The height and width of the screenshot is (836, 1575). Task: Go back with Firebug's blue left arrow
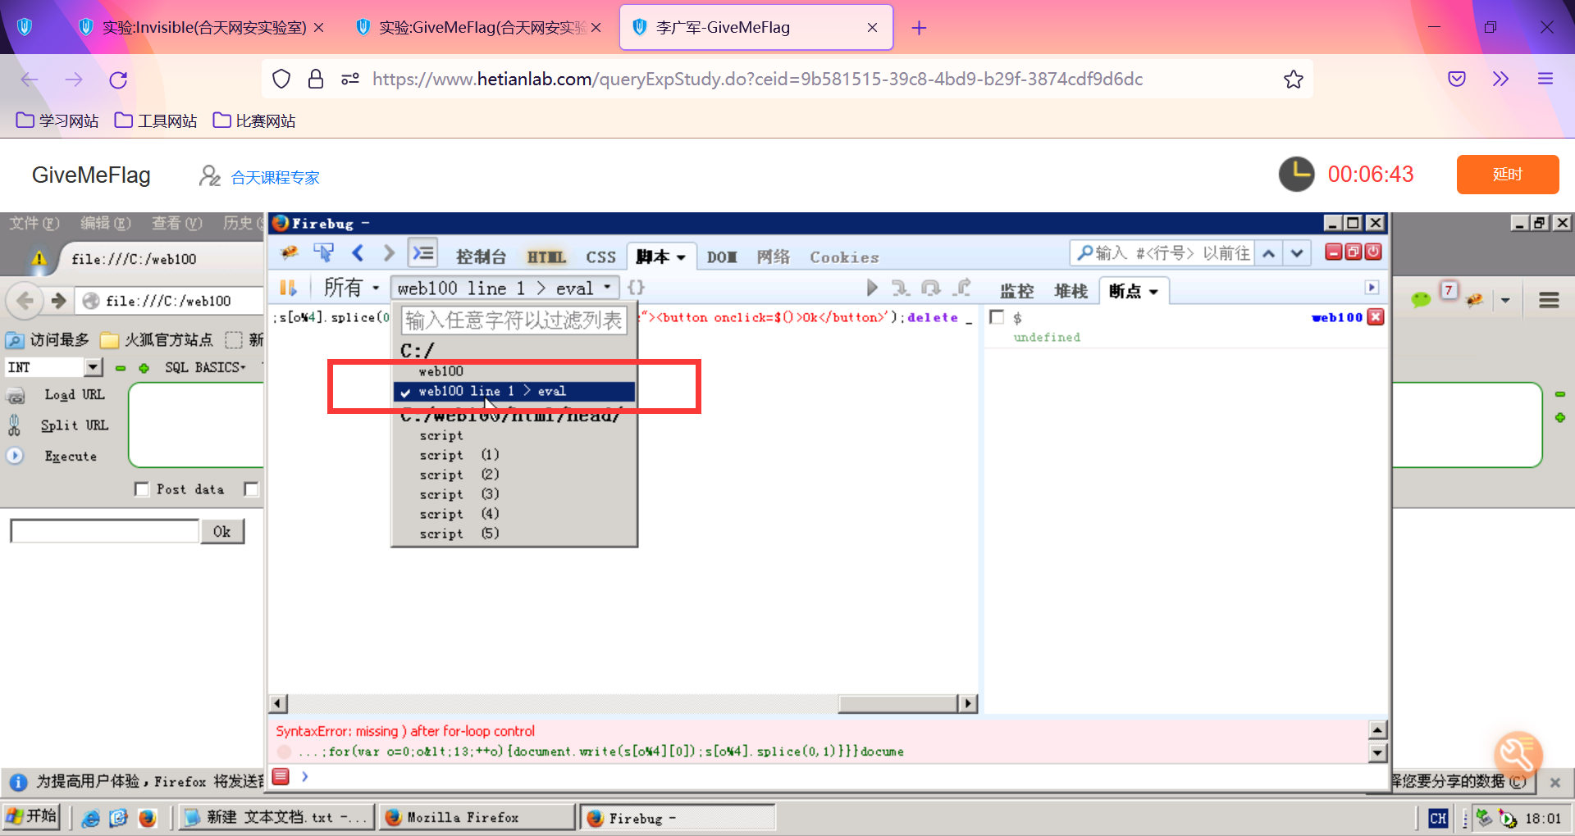358,253
